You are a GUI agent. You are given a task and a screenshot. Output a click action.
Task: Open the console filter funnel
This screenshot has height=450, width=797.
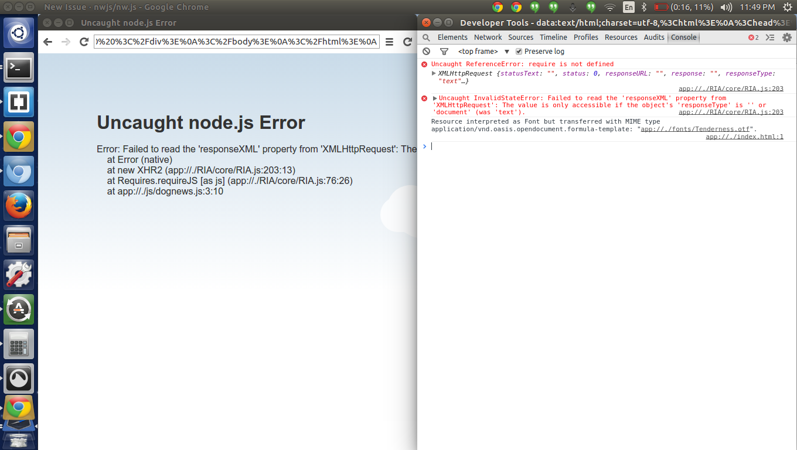coord(444,52)
